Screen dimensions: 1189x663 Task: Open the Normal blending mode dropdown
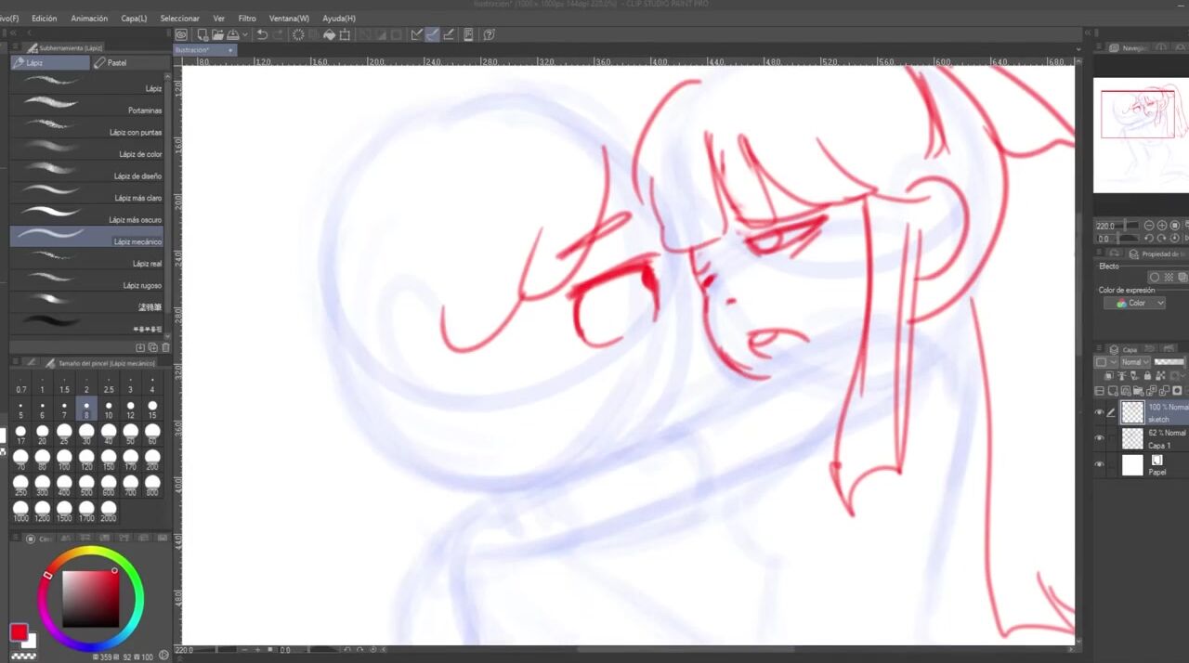pos(1134,362)
